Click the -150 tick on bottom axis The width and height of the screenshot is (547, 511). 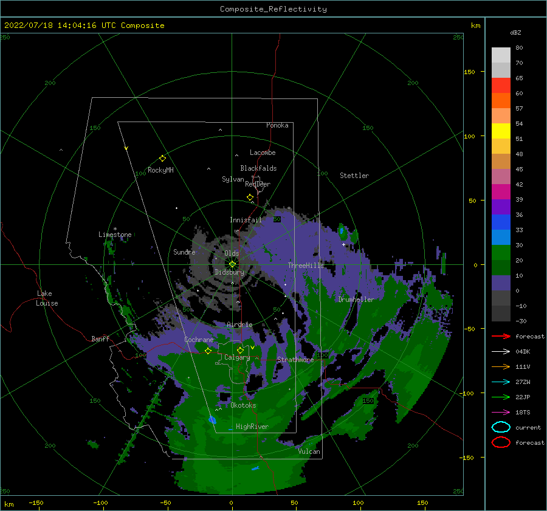tap(36, 502)
